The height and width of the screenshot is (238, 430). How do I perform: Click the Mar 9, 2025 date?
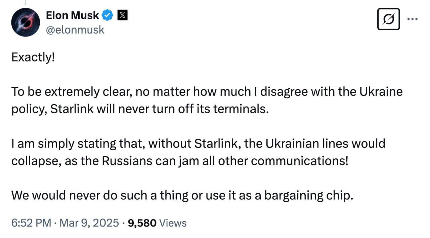click(x=89, y=223)
